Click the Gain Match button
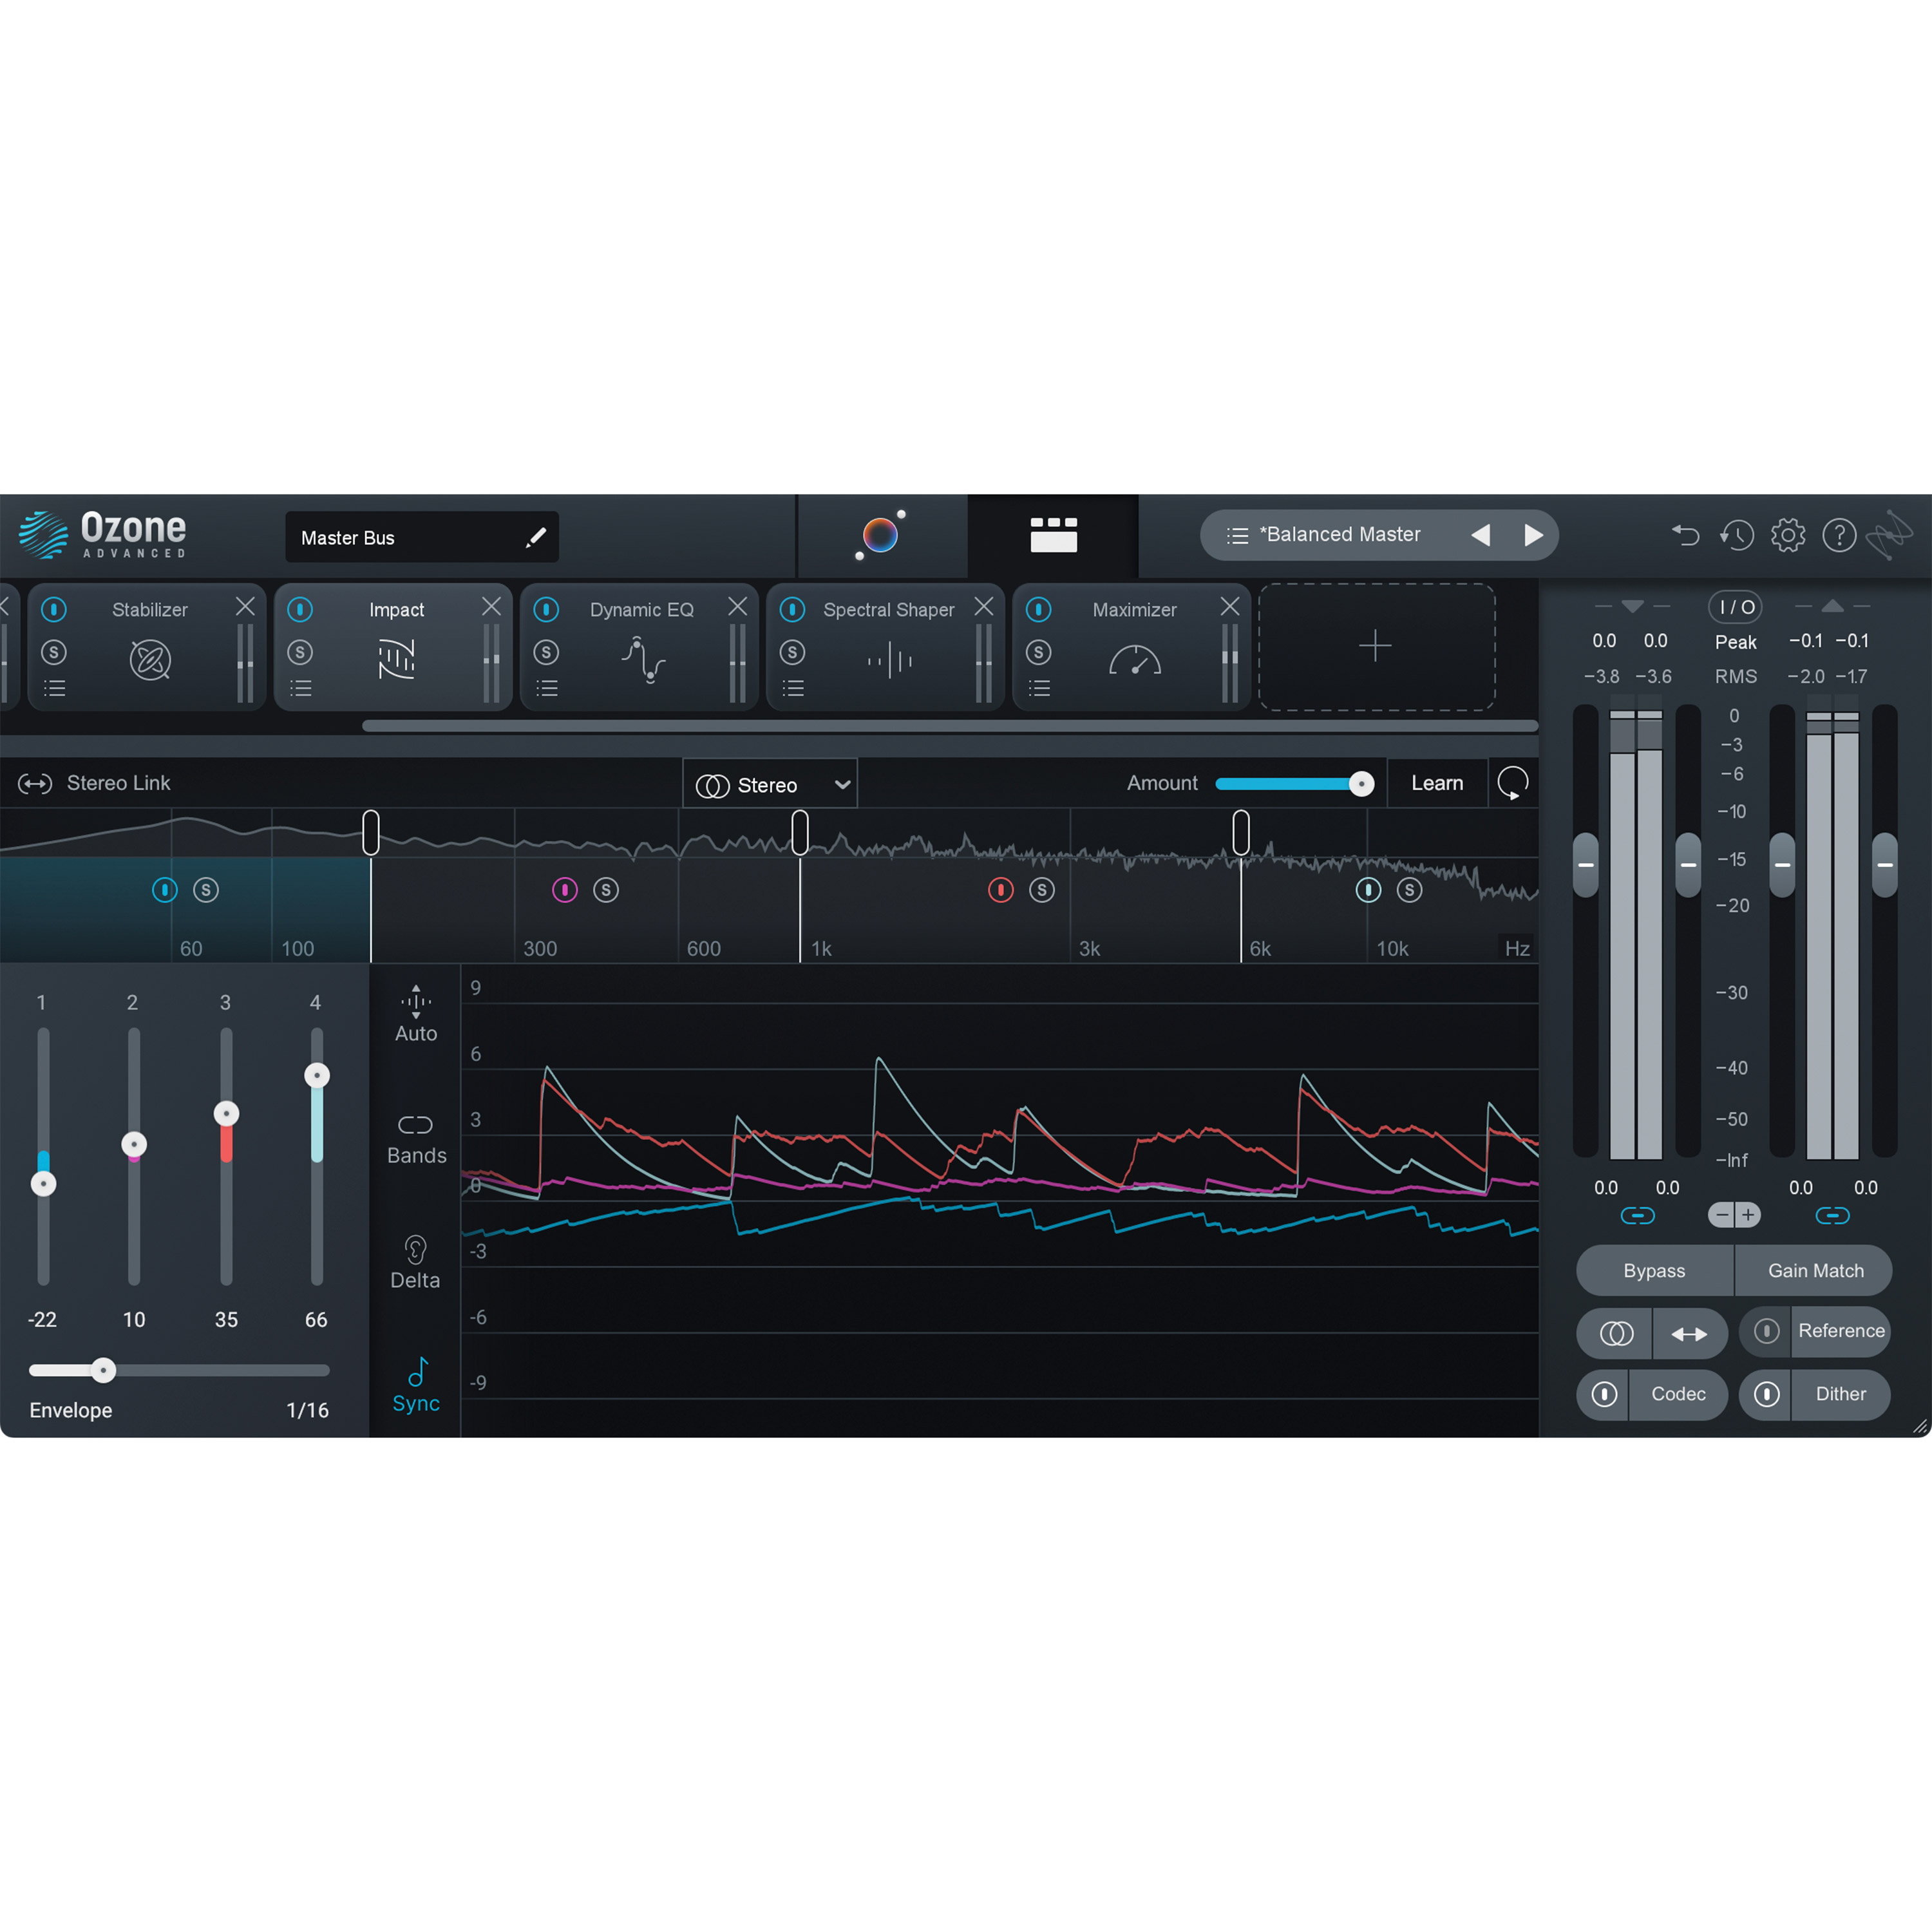The height and width of the screenshot is (1932, 1932). (1815, 1270)
